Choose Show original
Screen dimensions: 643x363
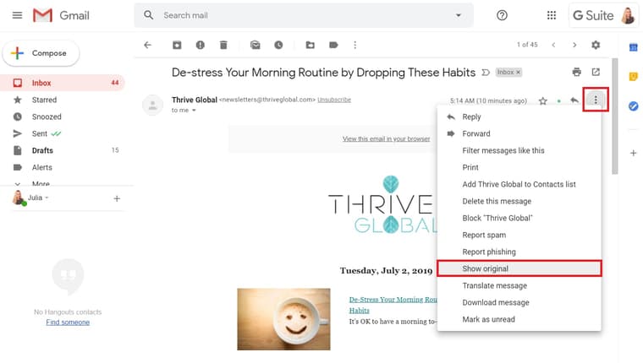tap(519, 268)
